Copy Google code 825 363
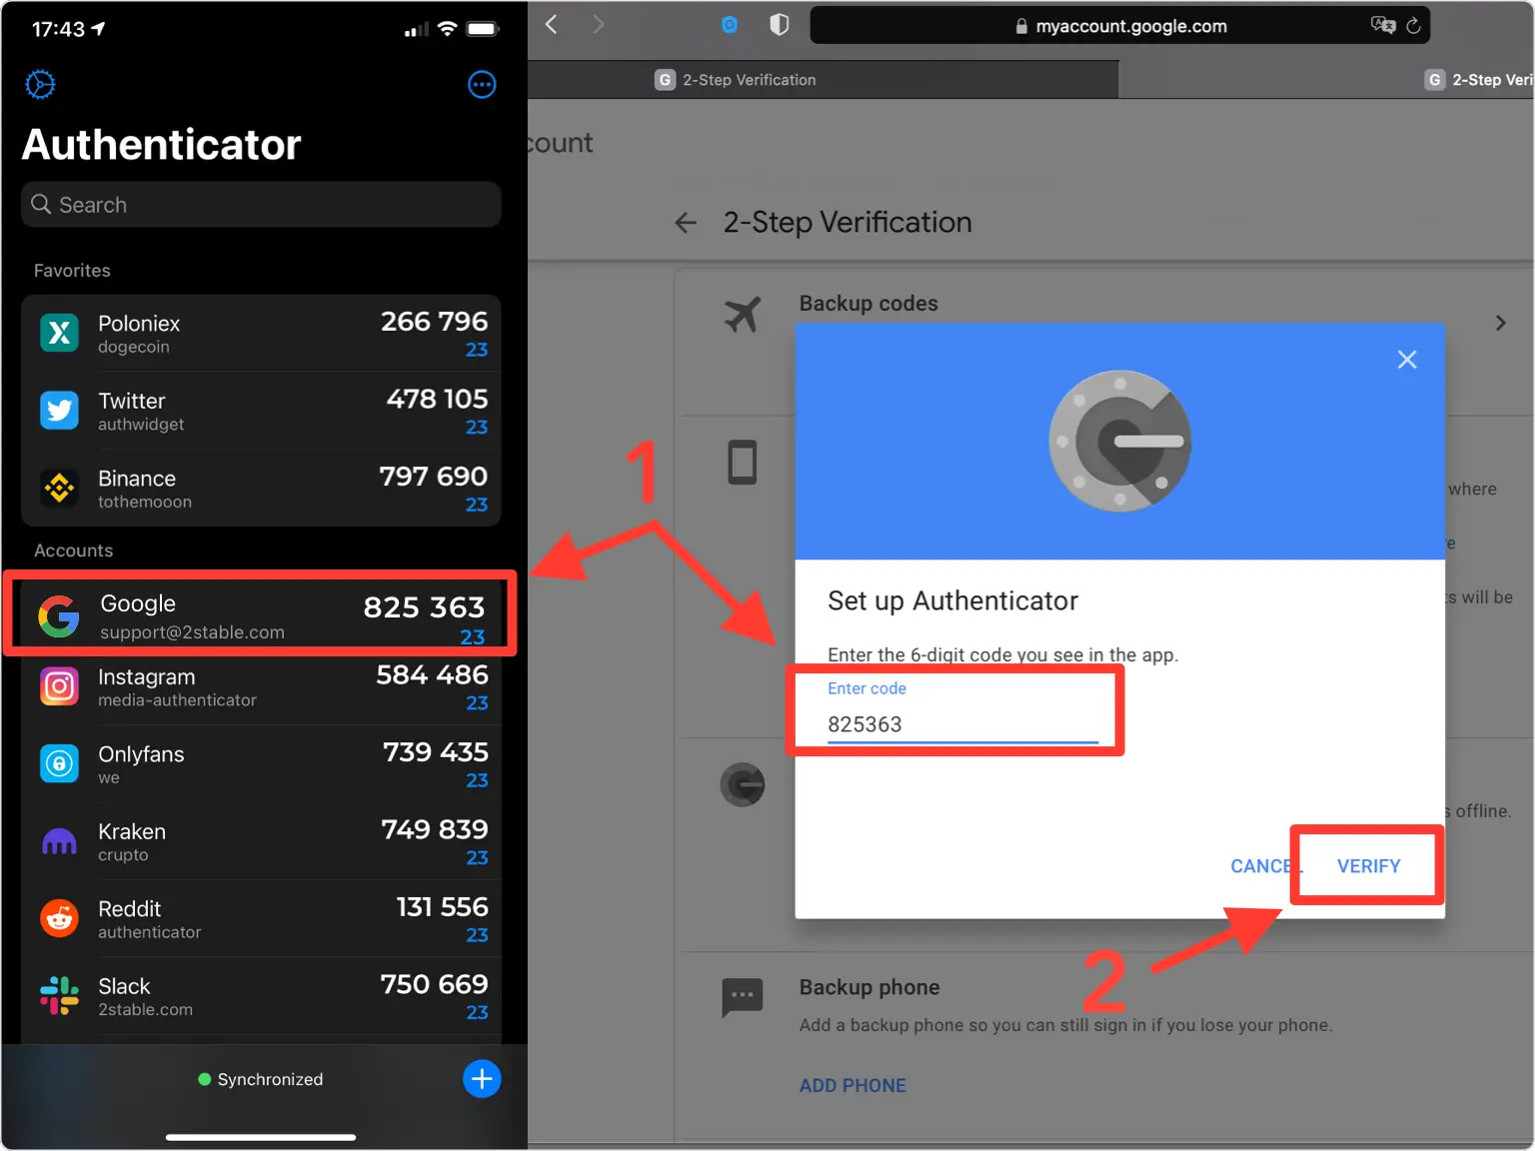This screenshot has height=1151, width=1535. (x=424, y=607)
